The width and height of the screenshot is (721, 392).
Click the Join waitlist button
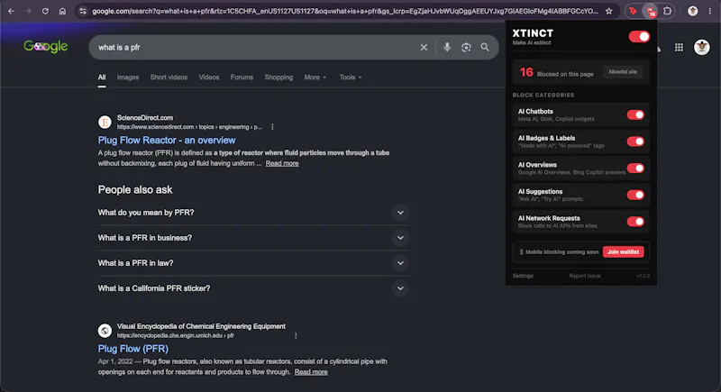pyautogui.click(x=623, y=251)
